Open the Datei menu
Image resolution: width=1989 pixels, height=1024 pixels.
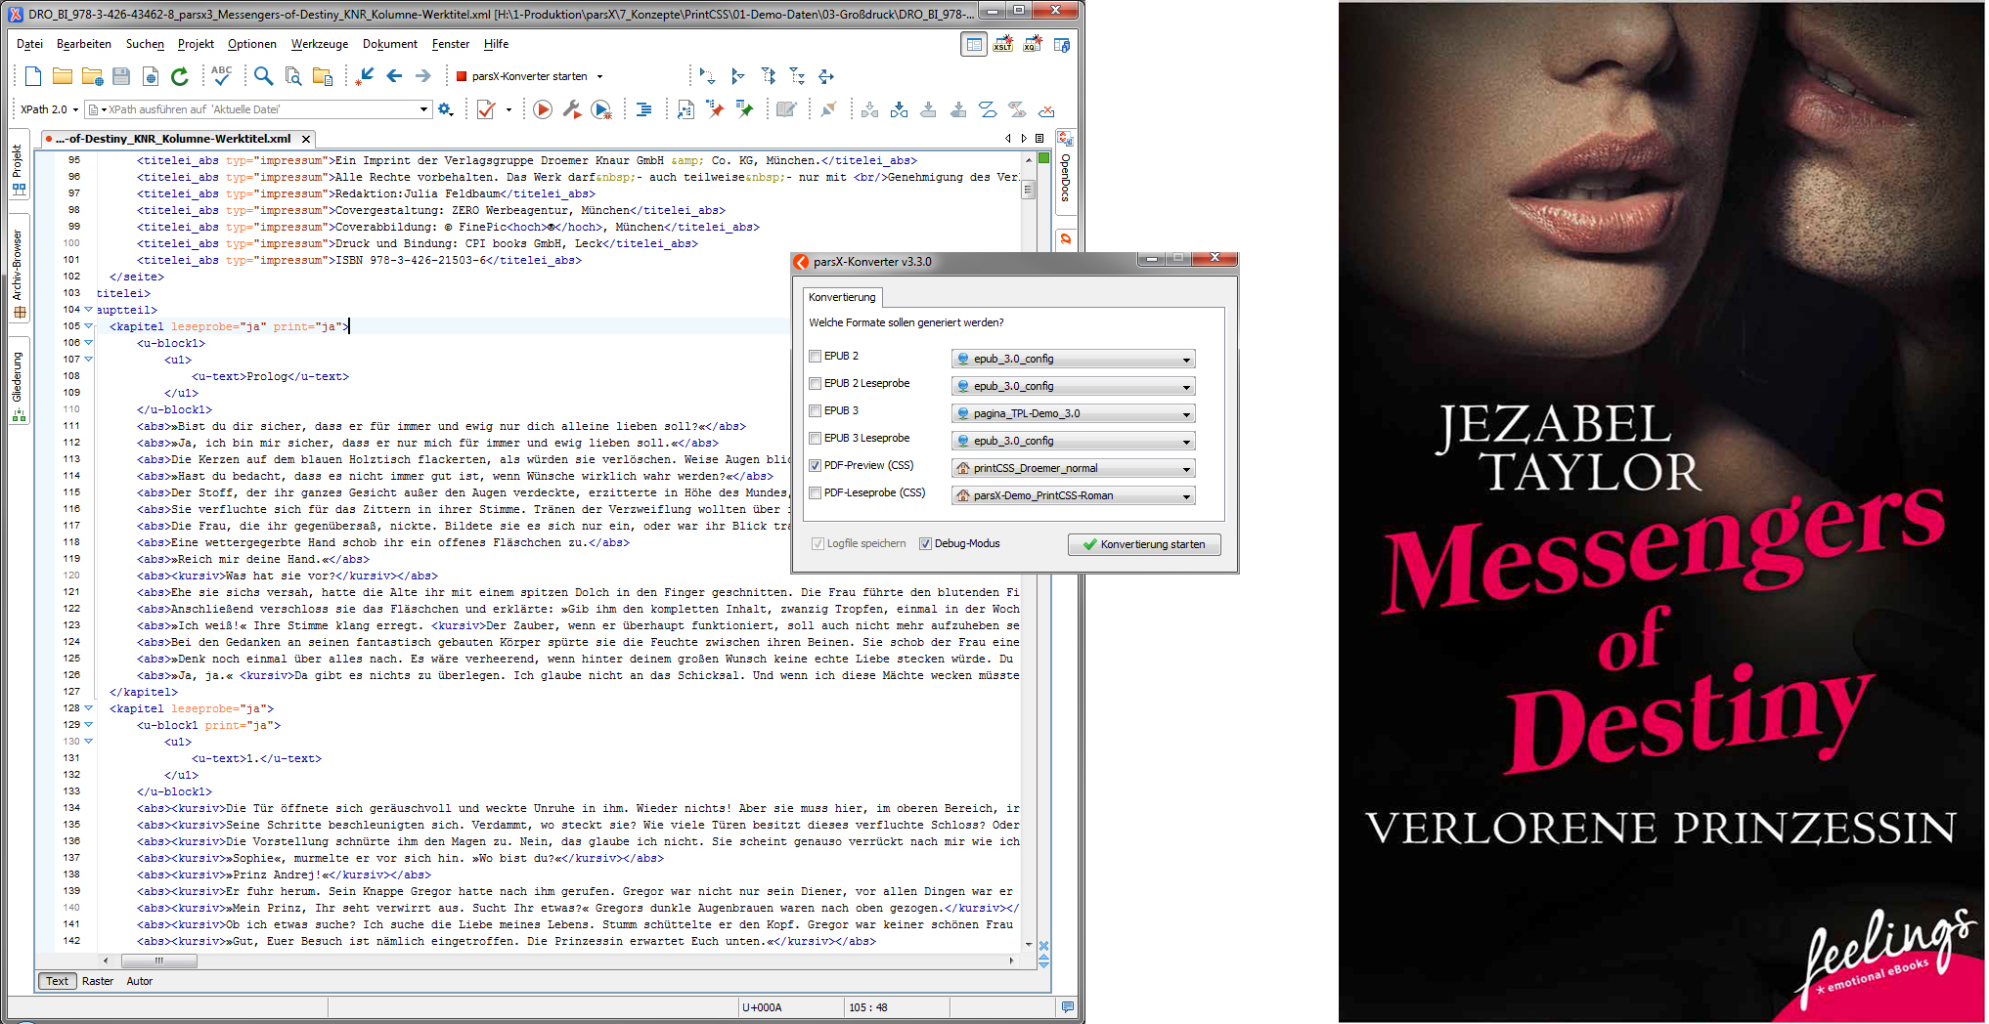point(29,44)
